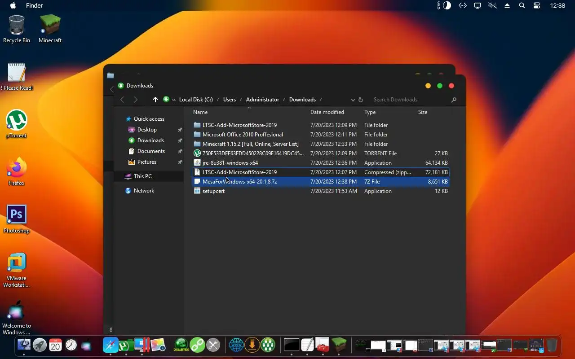Image resolution: width=575 pixels, height=359 pixels.
Task: Open the CPU usage indicator in the menu bar
Action: pyautogui.click(x=445, y=5)
